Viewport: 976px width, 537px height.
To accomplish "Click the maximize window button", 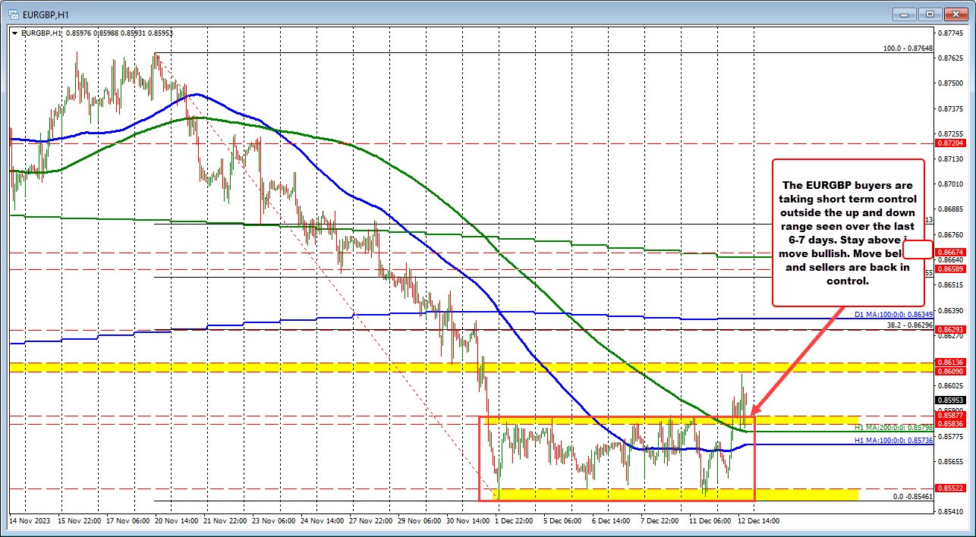I will click(x=929, y=14).
